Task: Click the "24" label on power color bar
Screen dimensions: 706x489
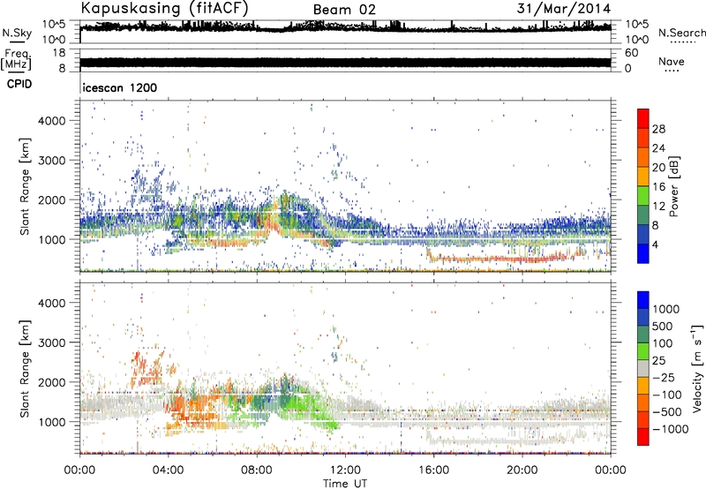Action: (658, 148)
